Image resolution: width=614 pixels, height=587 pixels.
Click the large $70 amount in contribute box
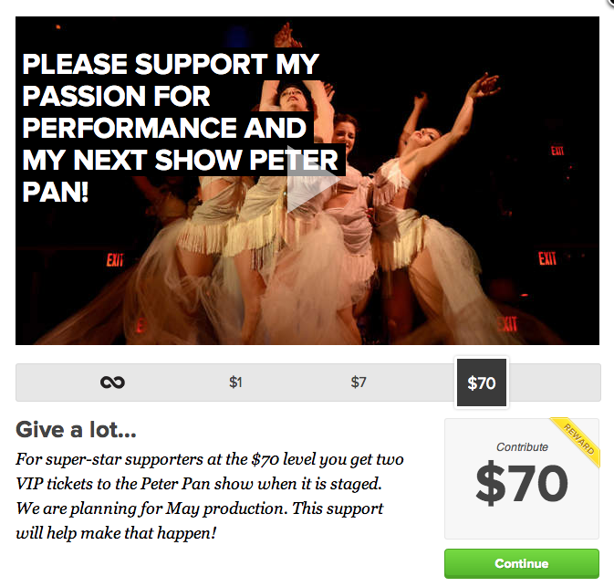521,483
